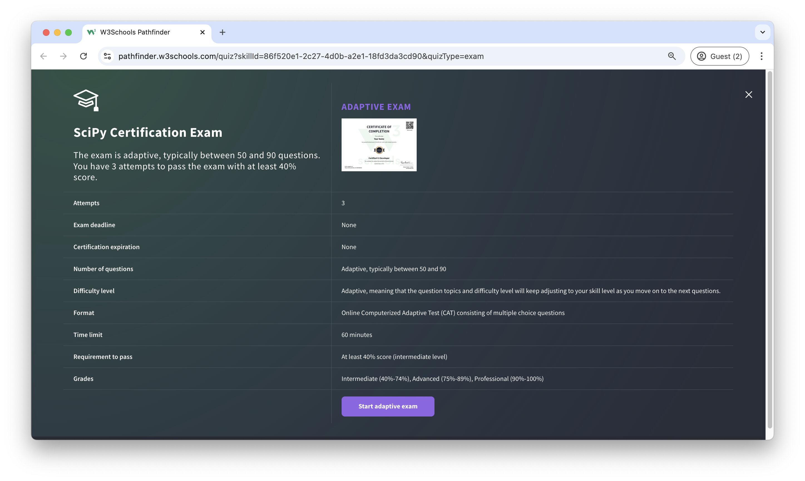Open the Guest (2) profile button
The height and width of the screenshot is (481, 805).
tap(719, 56)
